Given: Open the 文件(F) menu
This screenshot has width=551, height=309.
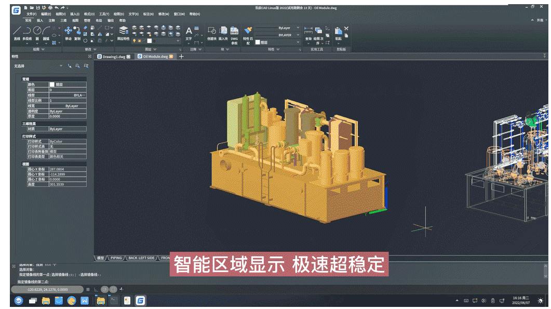Looking at the screenshot, I should (31, 14).
